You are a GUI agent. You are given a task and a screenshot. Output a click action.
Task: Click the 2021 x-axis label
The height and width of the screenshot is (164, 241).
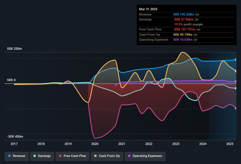122,144
